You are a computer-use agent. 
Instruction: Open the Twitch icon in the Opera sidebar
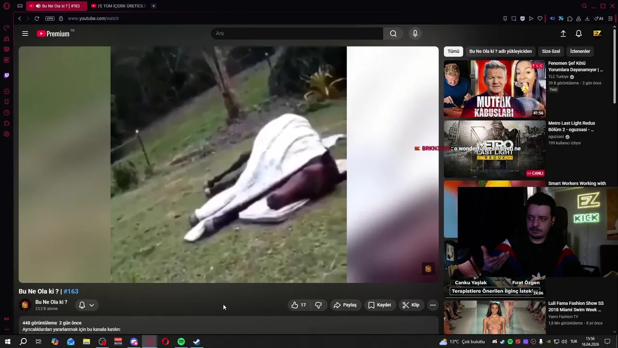(7, 75)
